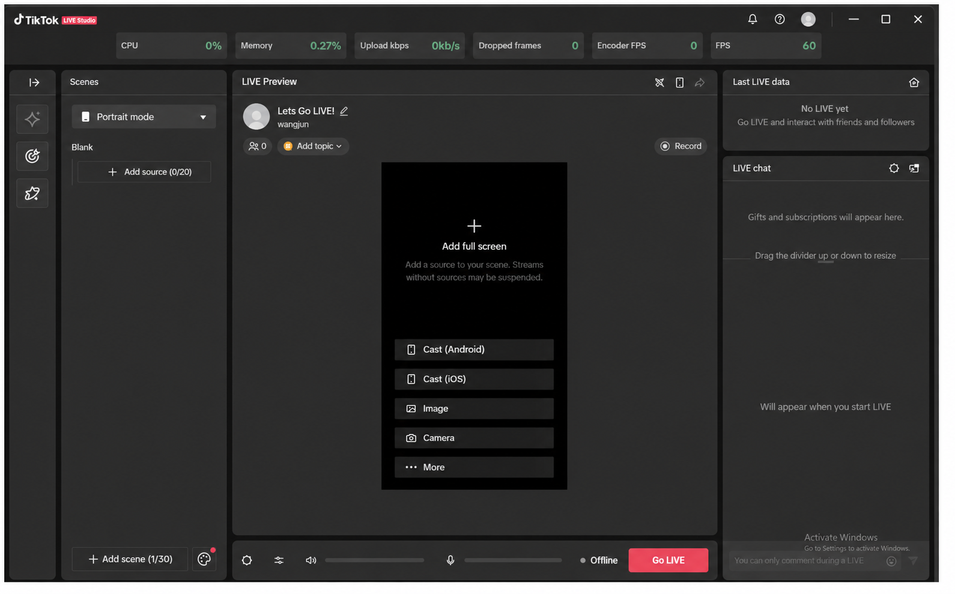Click the Offline status indicator
The width and height of the screenshot is (955, 594).
(x=599, y=560)
